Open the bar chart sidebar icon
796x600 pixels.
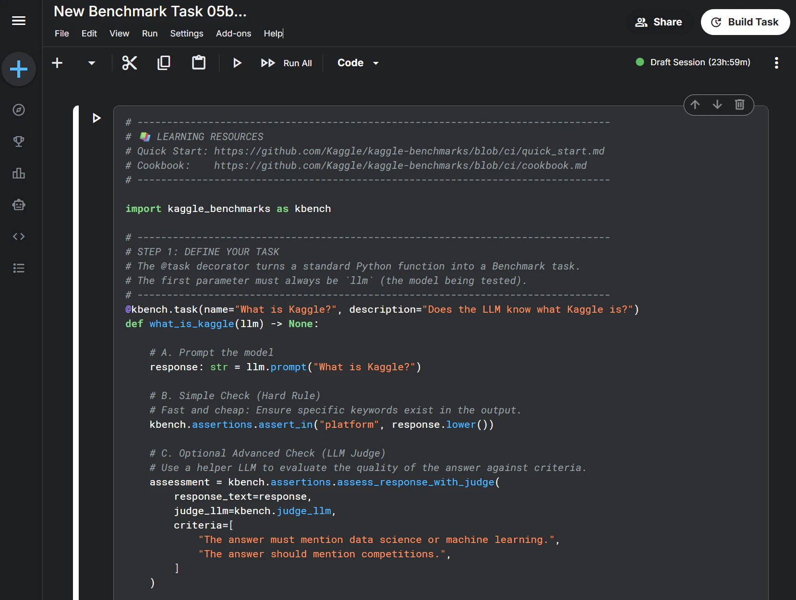[x=19, y=173]
